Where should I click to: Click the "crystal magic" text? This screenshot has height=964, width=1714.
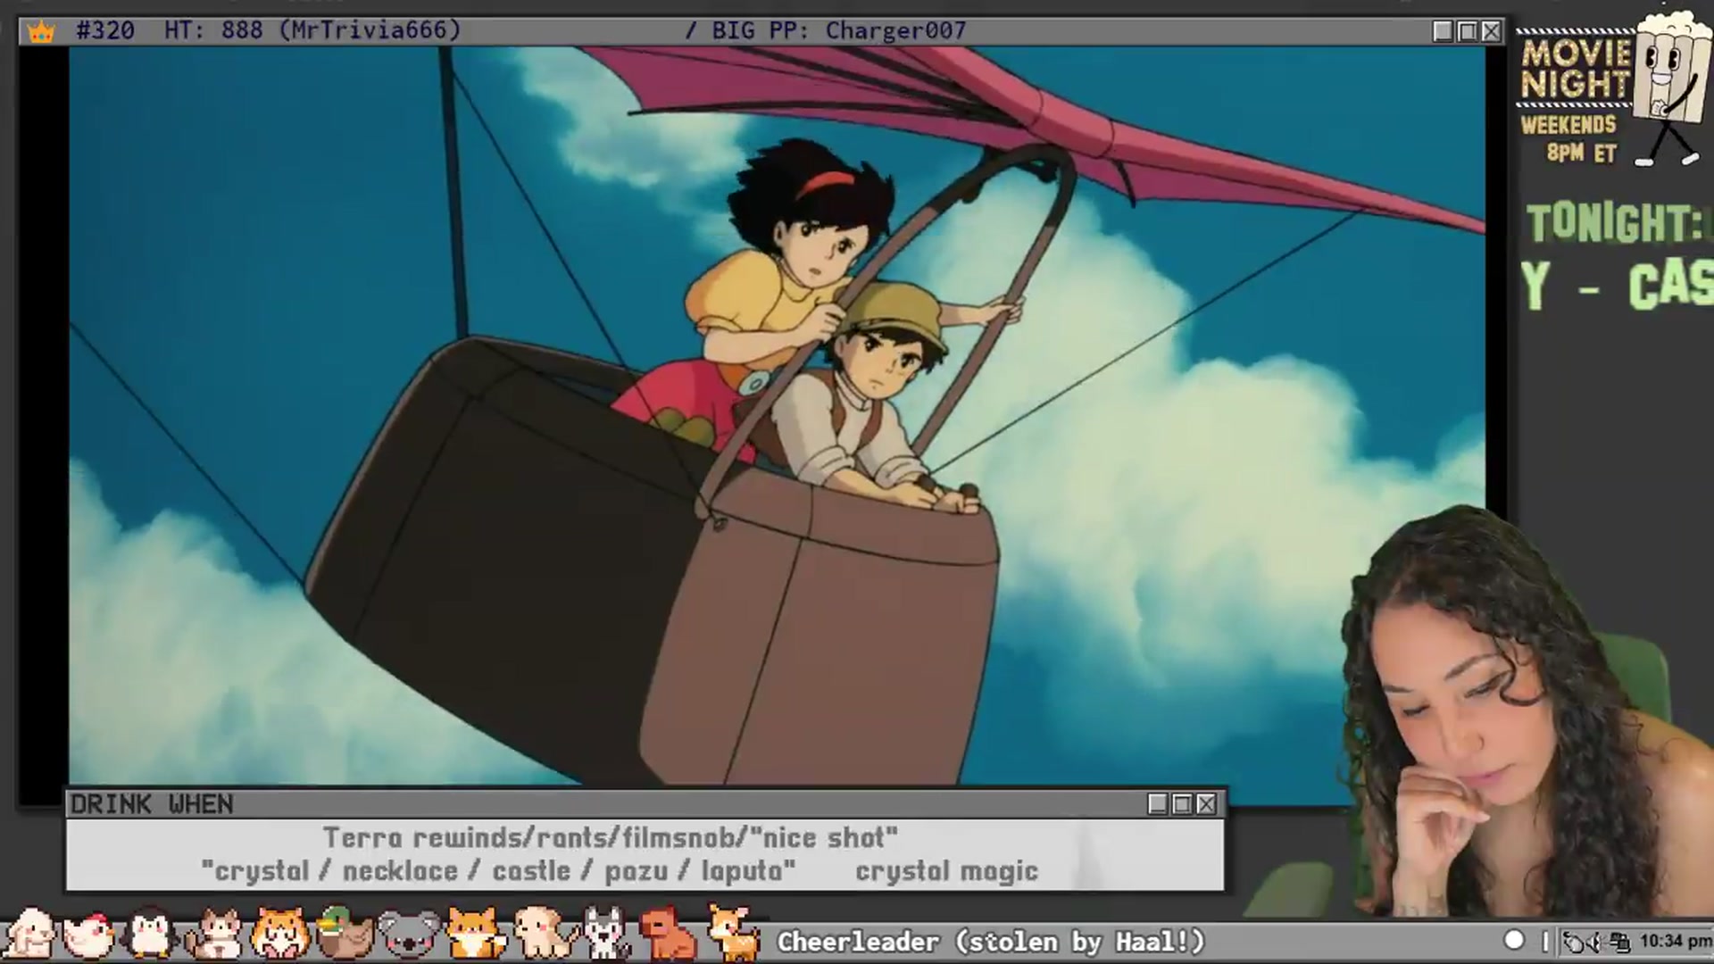[947, 870]
